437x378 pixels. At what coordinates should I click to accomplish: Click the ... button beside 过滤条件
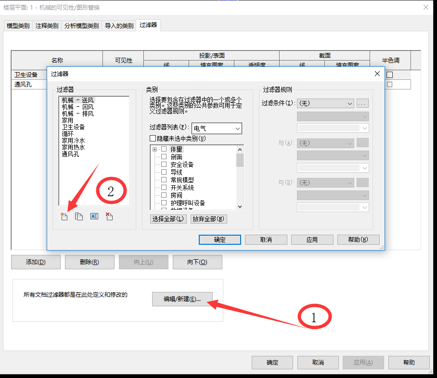[x=362, y=103]
